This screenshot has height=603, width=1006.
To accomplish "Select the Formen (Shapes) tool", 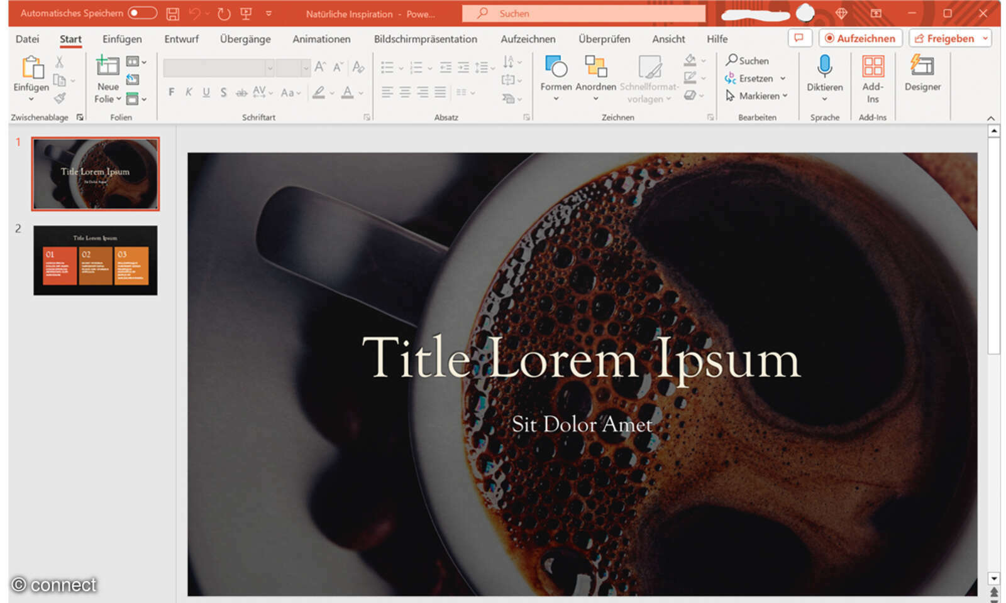I will tap(555, 75).
